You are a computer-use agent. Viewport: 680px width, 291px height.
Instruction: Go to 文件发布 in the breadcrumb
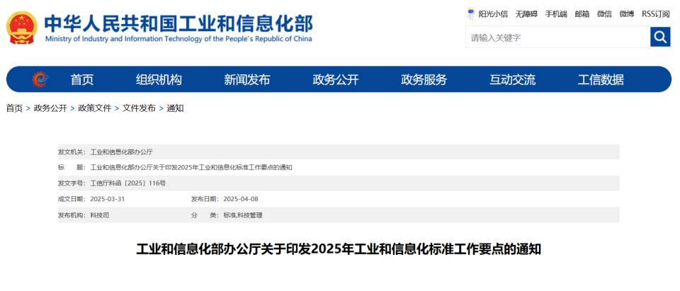click(139, 108)
